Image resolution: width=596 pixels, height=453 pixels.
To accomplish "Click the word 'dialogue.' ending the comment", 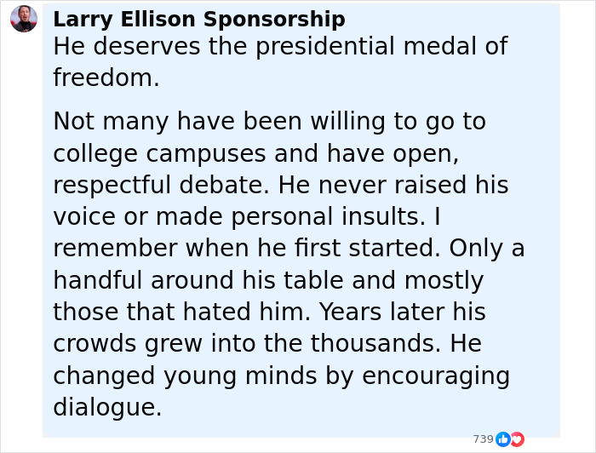I will pyautogui.click(x=107, y=407).
